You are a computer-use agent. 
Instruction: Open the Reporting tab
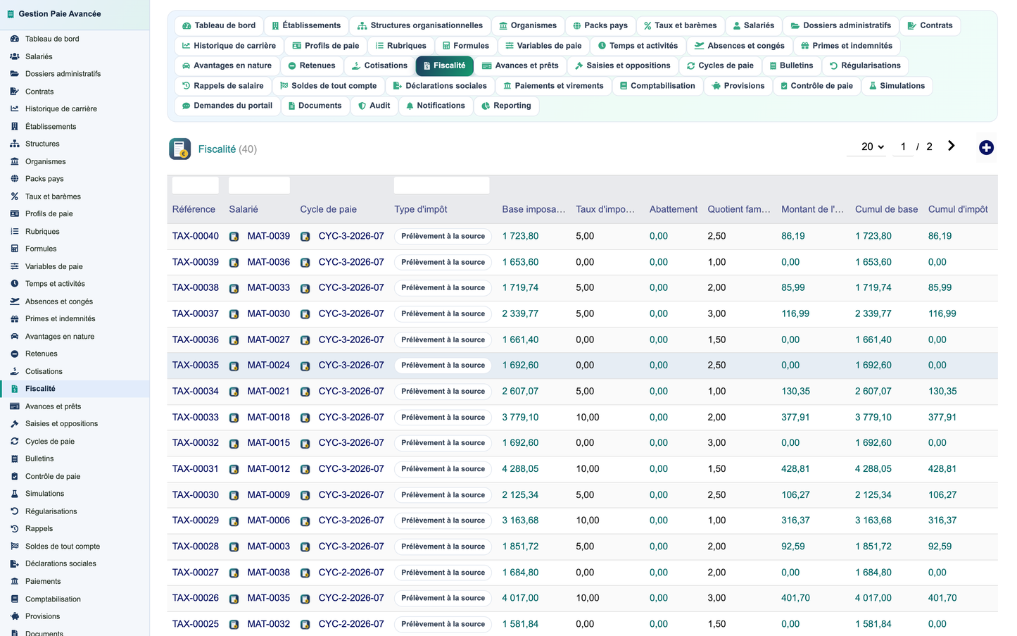(505, 106)
